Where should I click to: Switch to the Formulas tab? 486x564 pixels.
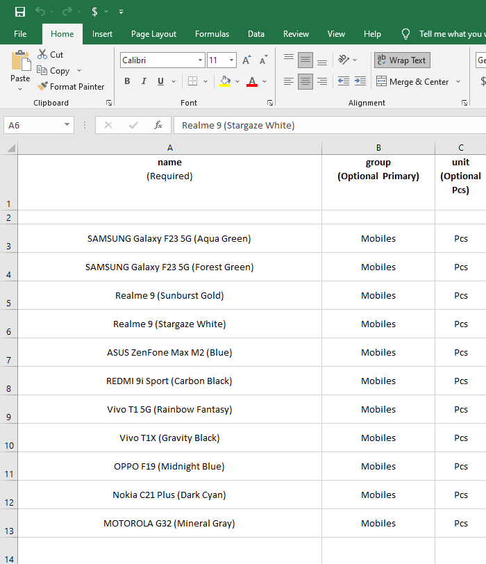click(212, 34)
